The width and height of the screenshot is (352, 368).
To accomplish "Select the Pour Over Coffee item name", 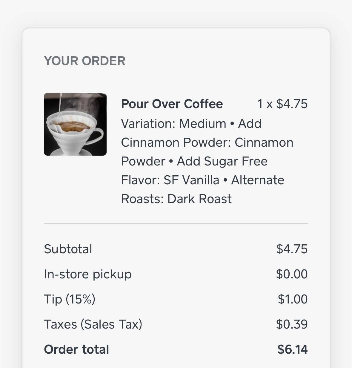I will coord(172,104).
